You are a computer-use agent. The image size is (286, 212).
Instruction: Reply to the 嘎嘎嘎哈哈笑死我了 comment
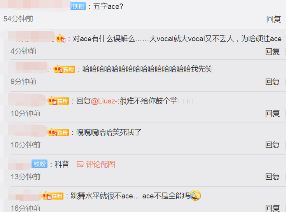pyautogui.click(x=272, y=145)
